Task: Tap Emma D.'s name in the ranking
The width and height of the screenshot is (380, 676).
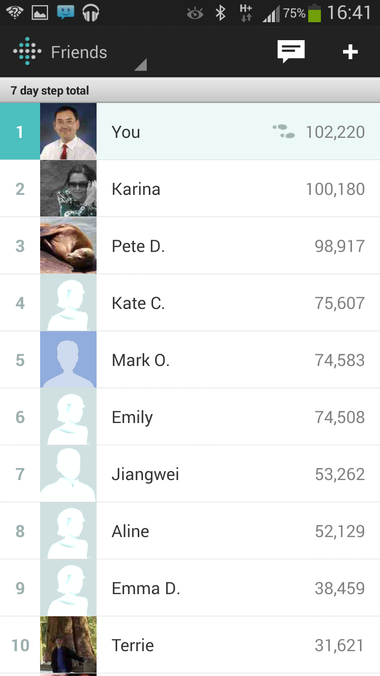Action: click(146, 588)
